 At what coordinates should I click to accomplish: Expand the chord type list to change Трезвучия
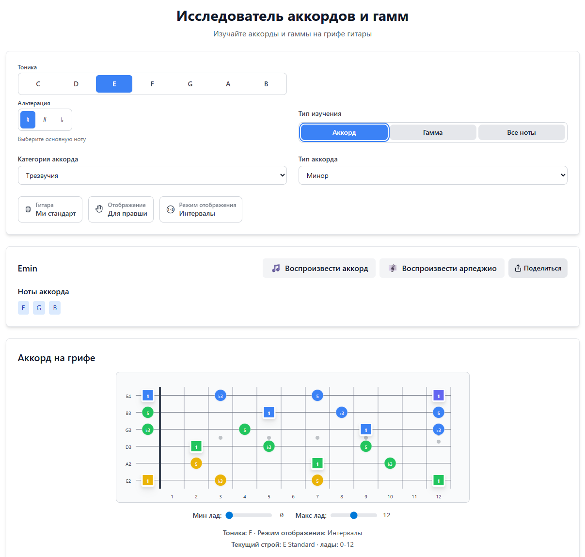(x=152, y=175)
